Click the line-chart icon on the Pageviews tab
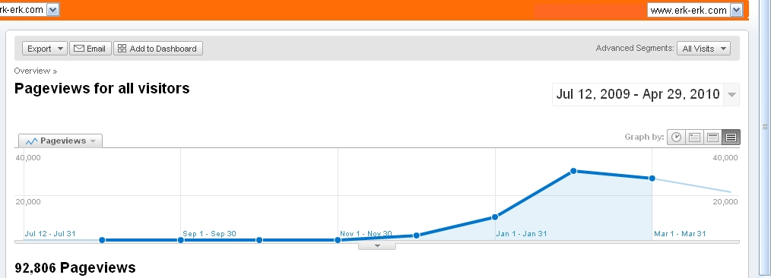 pyautogui.click(x=31, y=141)
